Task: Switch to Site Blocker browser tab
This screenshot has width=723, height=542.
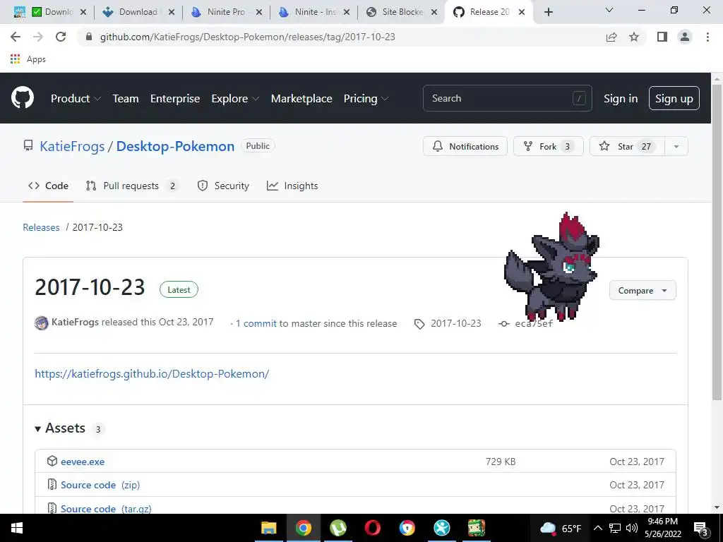Action: (401, 12)
